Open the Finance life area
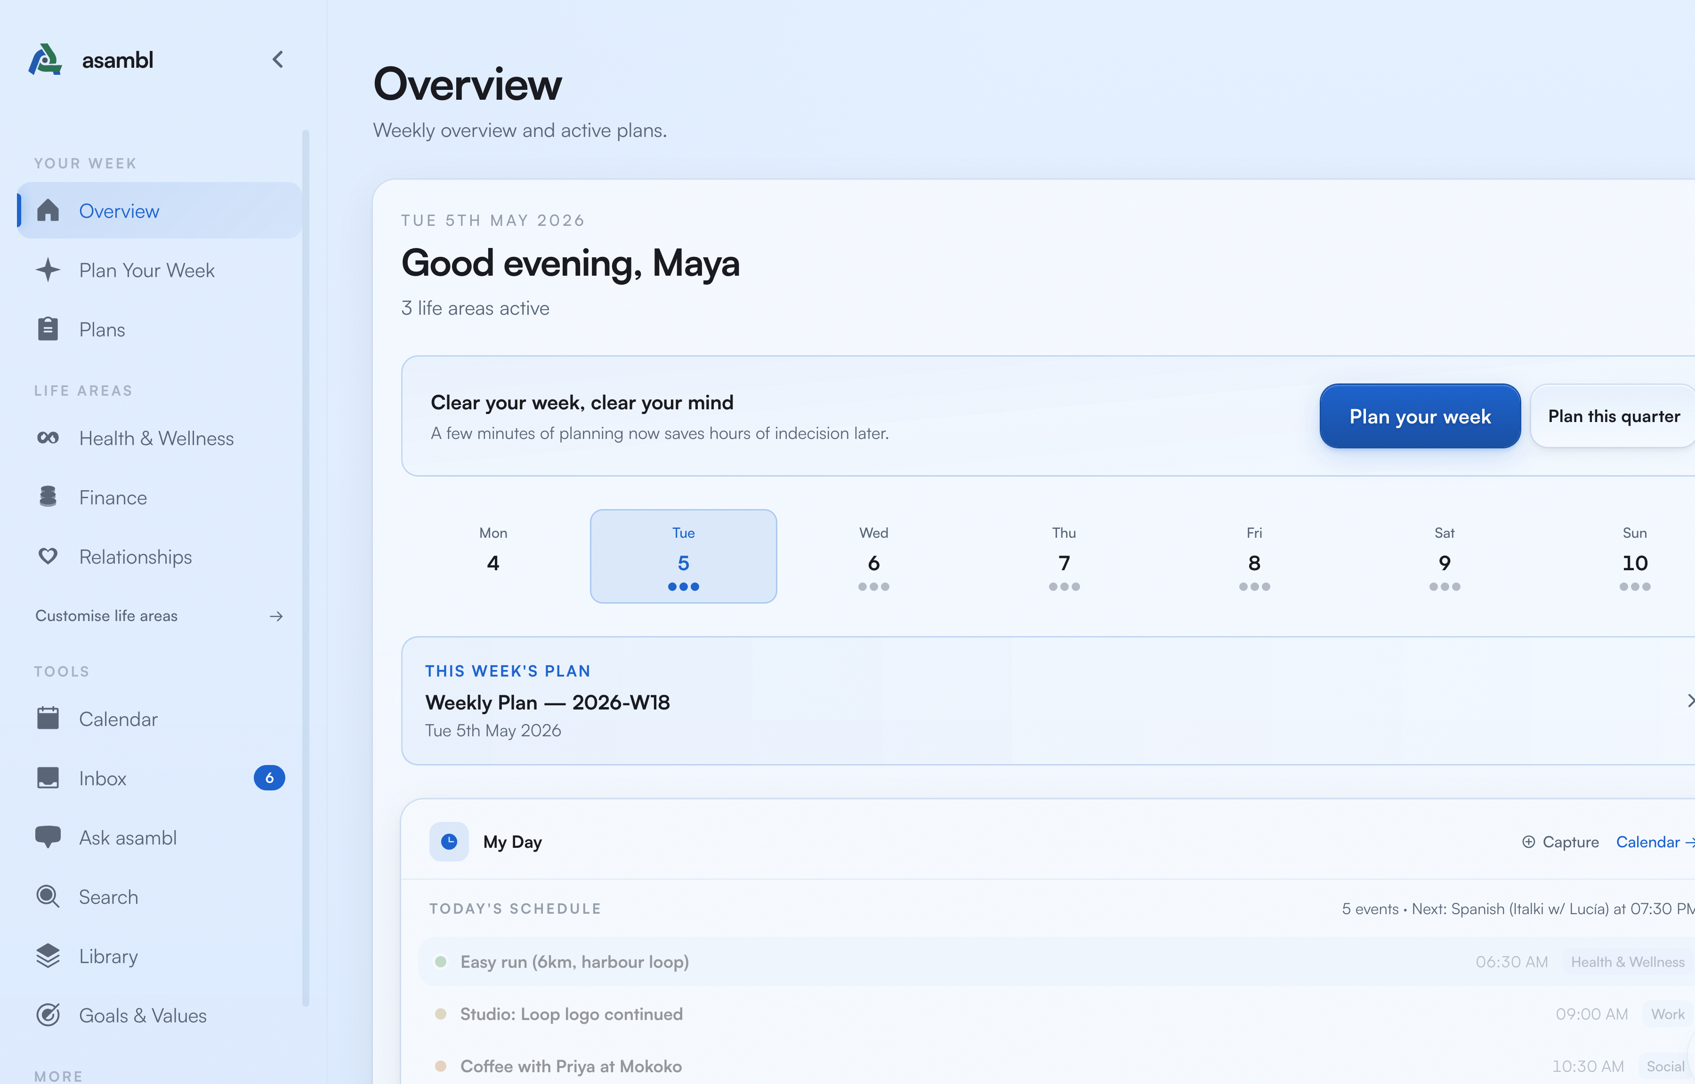The image size is (1695, 1084). click(160, 497)
